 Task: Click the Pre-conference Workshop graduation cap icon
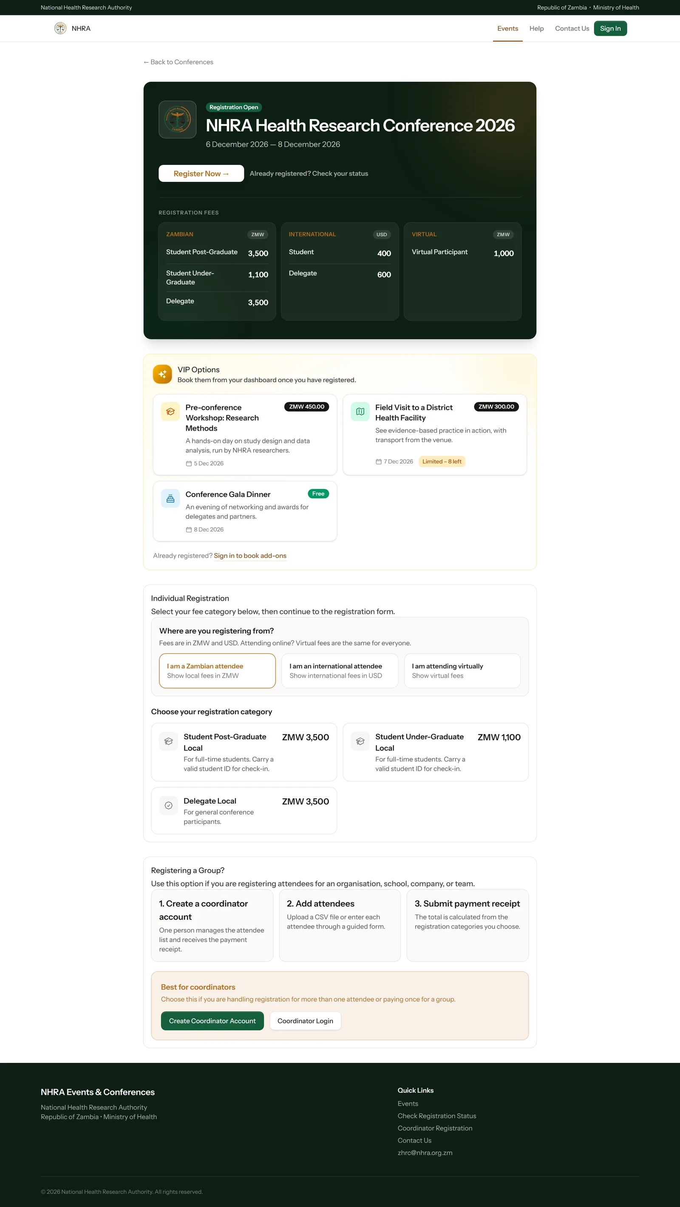(x=170, y=412)
